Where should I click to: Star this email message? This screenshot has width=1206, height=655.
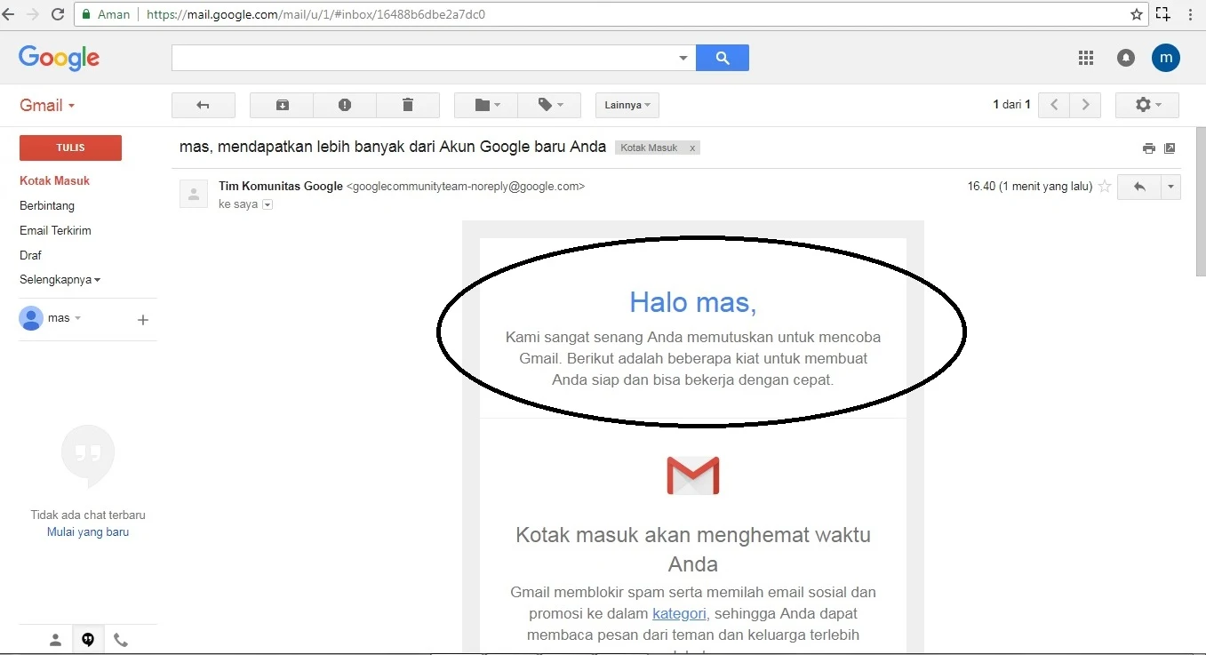coord(1104,187)
